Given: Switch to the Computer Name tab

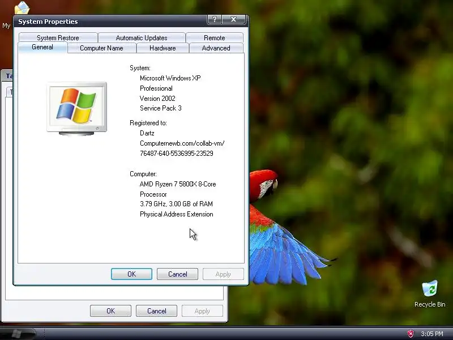Looking at the screenshot, I should click(x=101, y=48).
